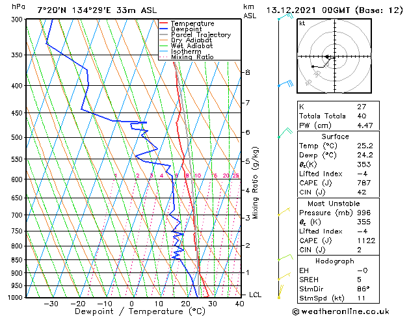The width and height of the screenshot is (409, 316).
Task: Click the surface Temp value 25.2
Action: tap(365, 146)
